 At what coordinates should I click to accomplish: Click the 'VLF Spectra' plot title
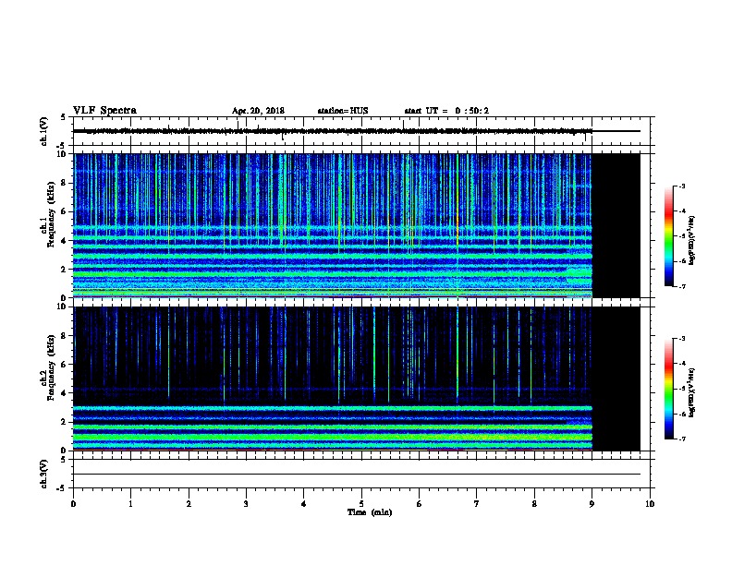tap(104, 111)
